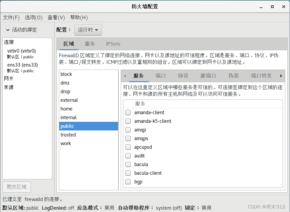This screenshot has width=290, height=212.
Task: Click the 网卡 entry in bindings list
Action: click(9, 79)
